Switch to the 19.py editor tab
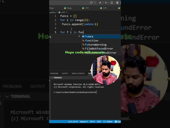The image size is (170, 128). pos(52,8)
